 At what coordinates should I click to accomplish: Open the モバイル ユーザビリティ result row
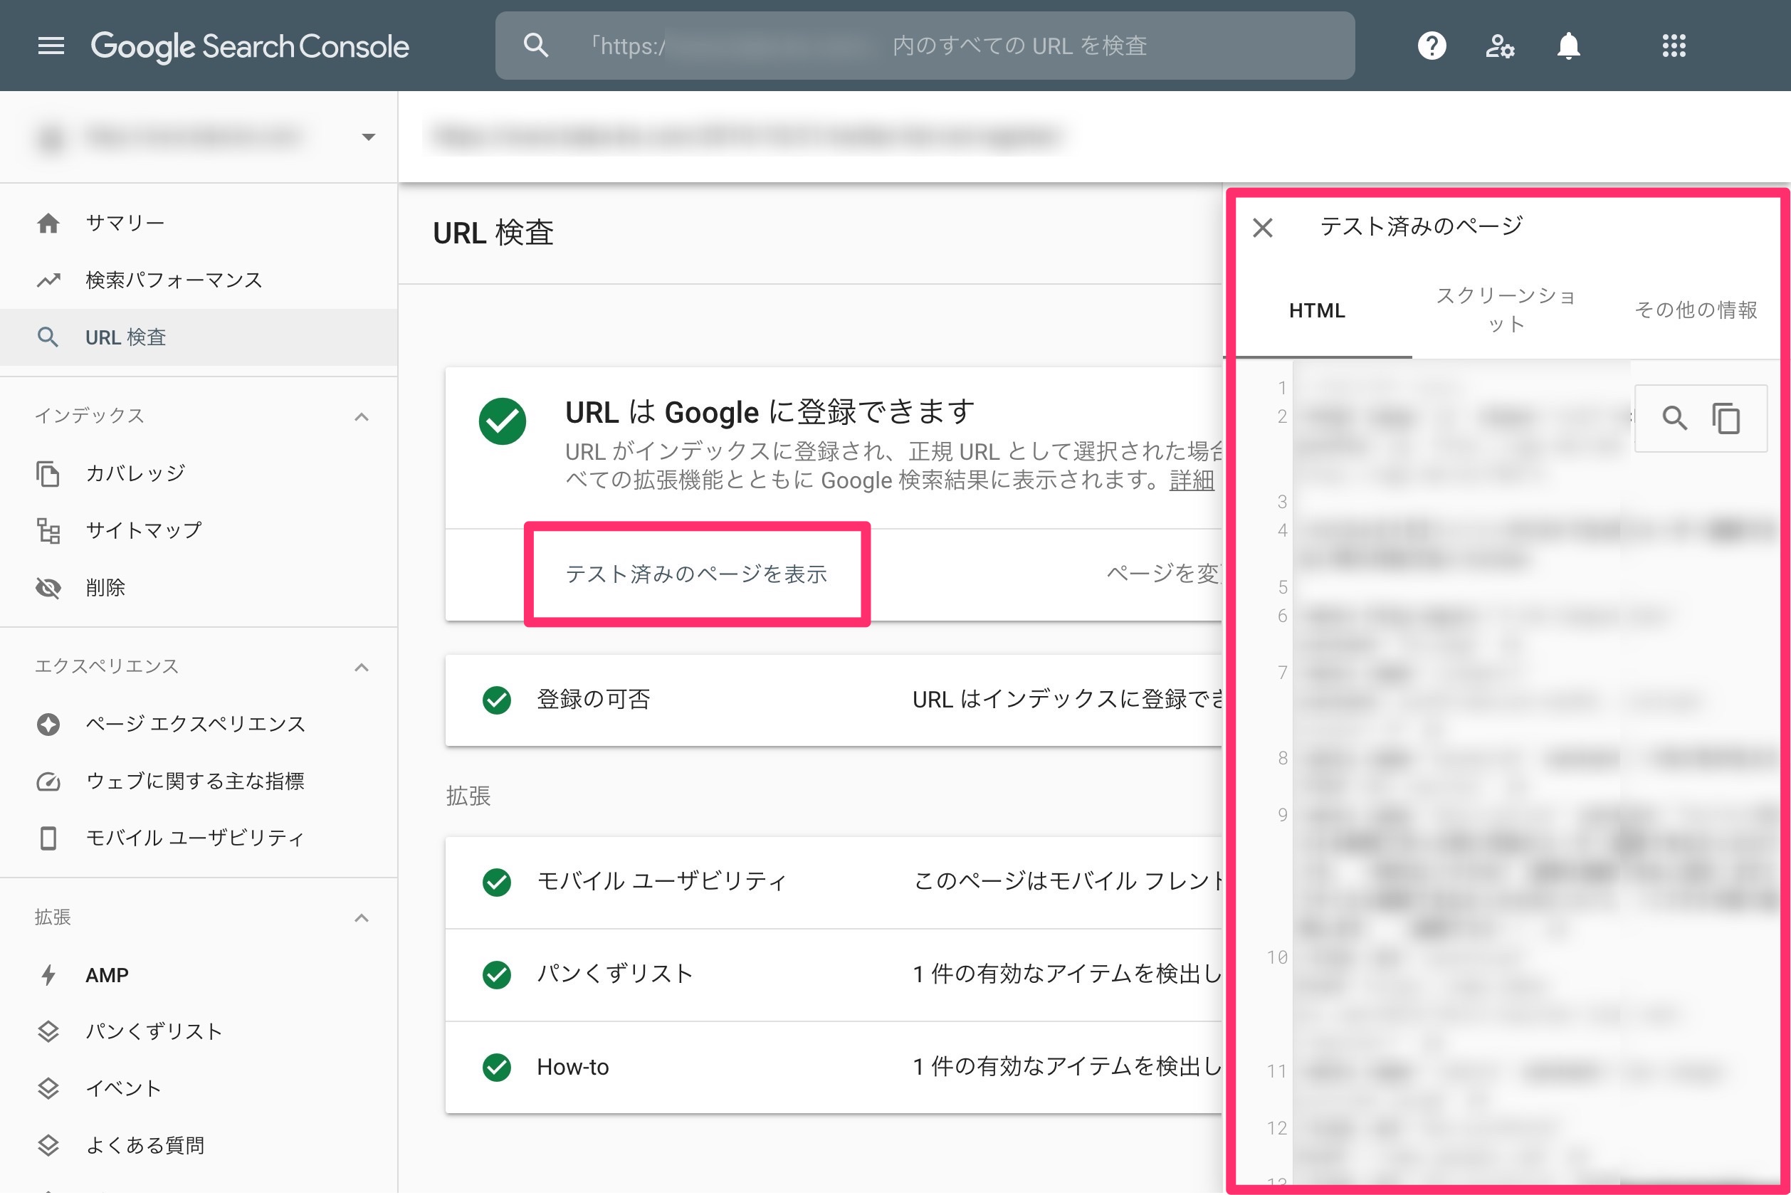click(x=834, y=882)
